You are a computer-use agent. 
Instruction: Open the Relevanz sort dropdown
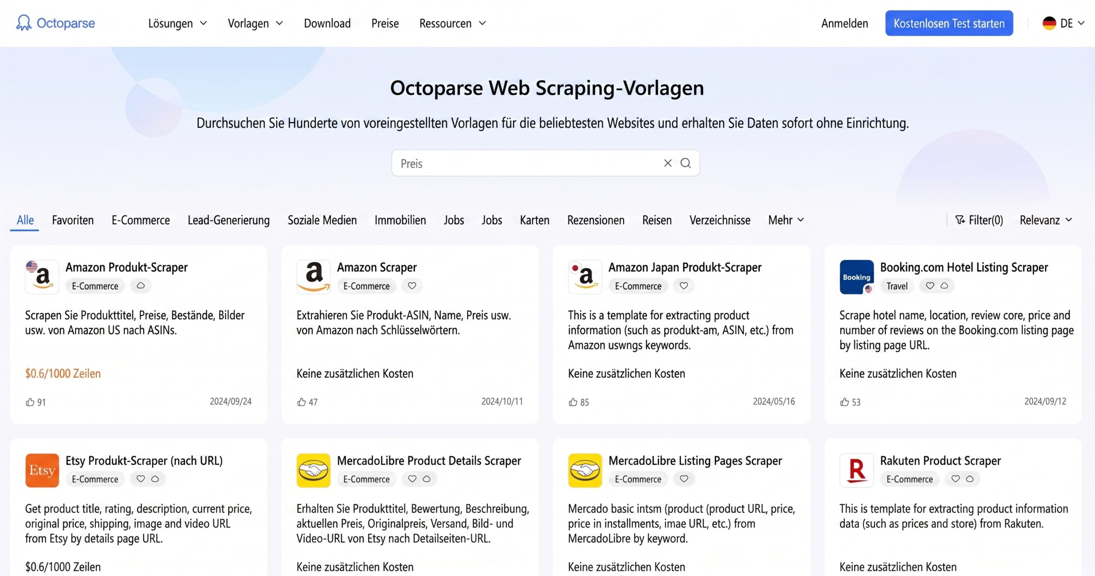pyautogui.click(x=1046, y=220)
